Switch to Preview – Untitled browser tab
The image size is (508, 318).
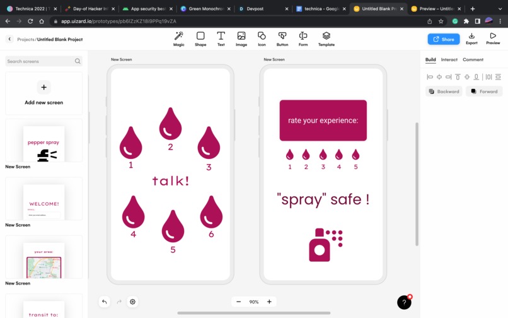click(x=436, y=9)
